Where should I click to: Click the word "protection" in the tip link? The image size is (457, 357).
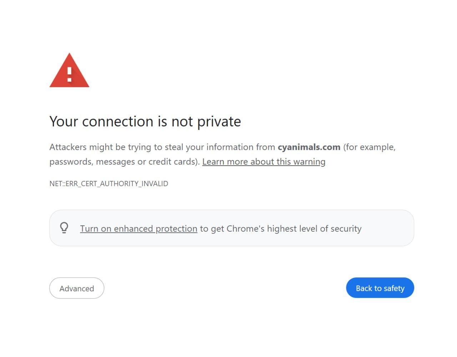tap(176, 228)
